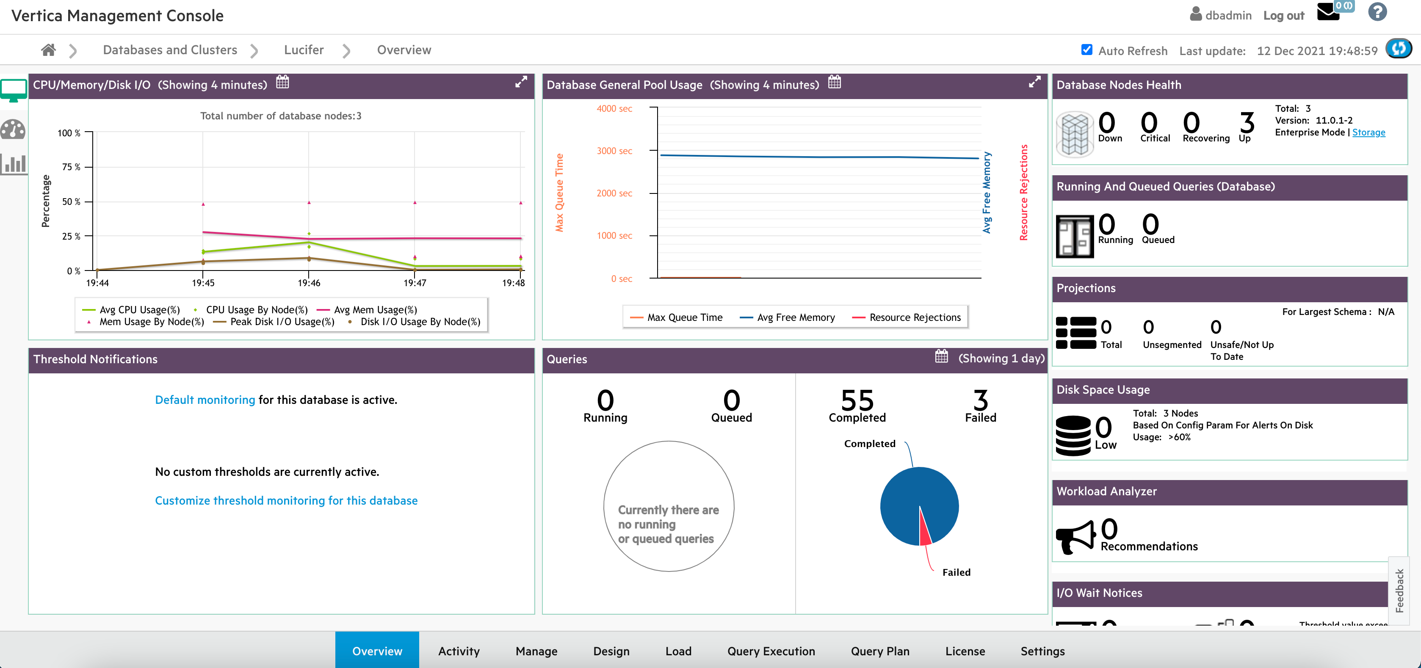Select the monitor sidebar icon

click(14, 90)
